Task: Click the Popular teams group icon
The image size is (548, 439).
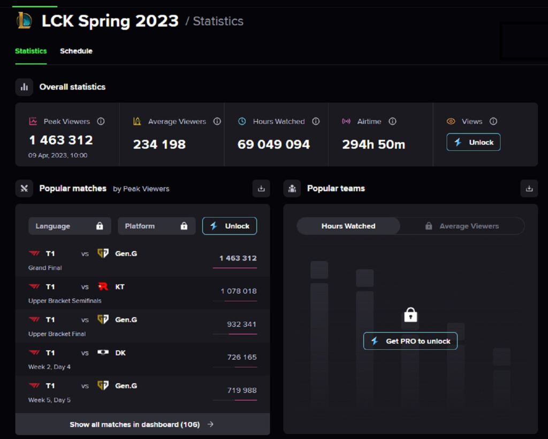Action: click(x=292, y=189)
